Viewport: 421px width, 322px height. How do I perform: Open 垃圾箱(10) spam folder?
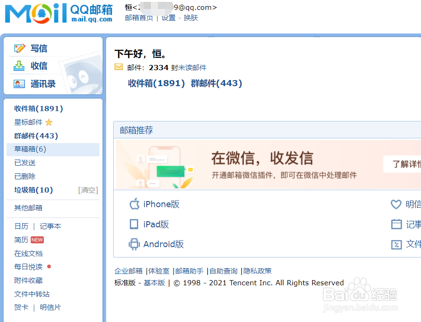click(x=33, y=190)
